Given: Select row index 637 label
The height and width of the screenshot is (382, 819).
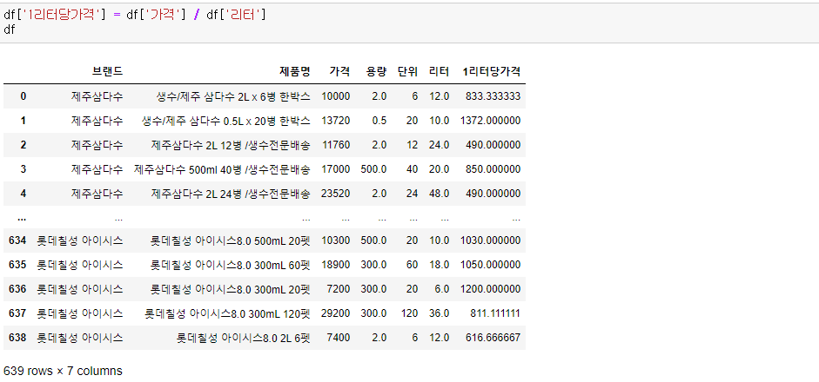Looking at the screenshot, I should [17, 313].
